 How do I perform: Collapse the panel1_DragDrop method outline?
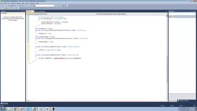29,55
